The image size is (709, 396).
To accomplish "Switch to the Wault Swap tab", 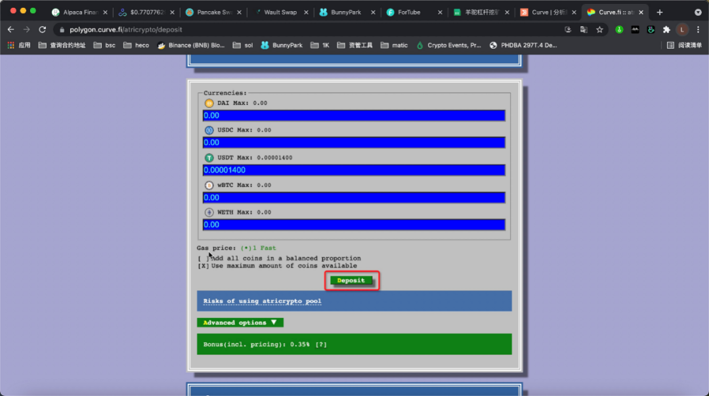I will tap(279, 12).
